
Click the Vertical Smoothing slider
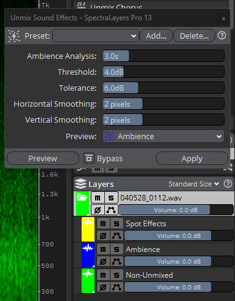164,120
